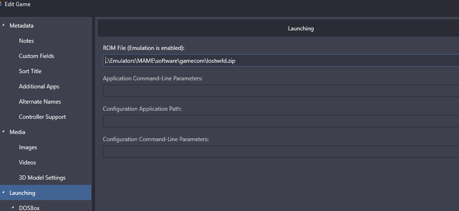The image size is (459, 211).
Task: Open 3D Model Settings
Action: (42, 178)
